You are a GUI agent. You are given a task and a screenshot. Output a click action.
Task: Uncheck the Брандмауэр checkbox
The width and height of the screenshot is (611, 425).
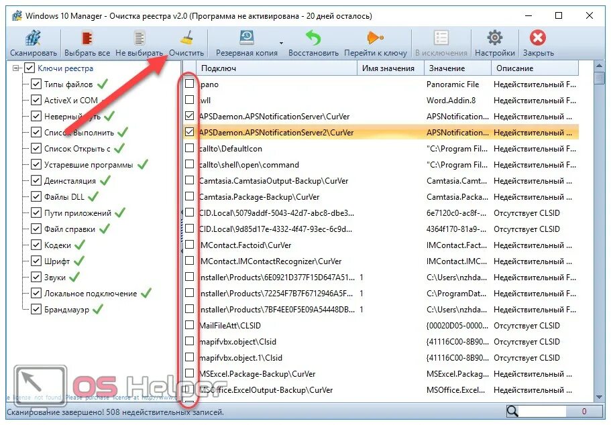point(36,309)
